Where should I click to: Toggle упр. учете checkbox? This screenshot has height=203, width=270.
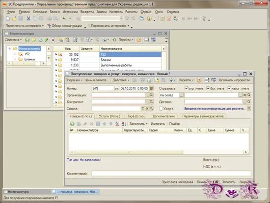[x=186, y=88]
